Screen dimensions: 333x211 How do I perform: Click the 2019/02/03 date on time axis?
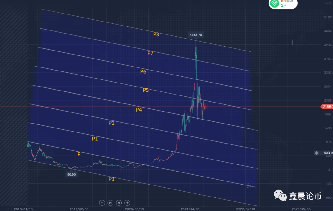(79, 209)
